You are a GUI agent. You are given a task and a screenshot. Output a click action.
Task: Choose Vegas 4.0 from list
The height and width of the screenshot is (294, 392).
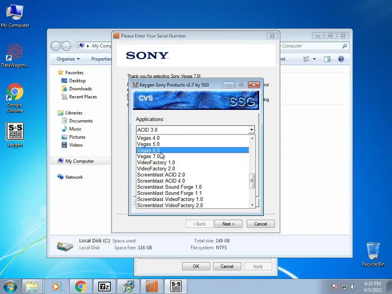192,138
